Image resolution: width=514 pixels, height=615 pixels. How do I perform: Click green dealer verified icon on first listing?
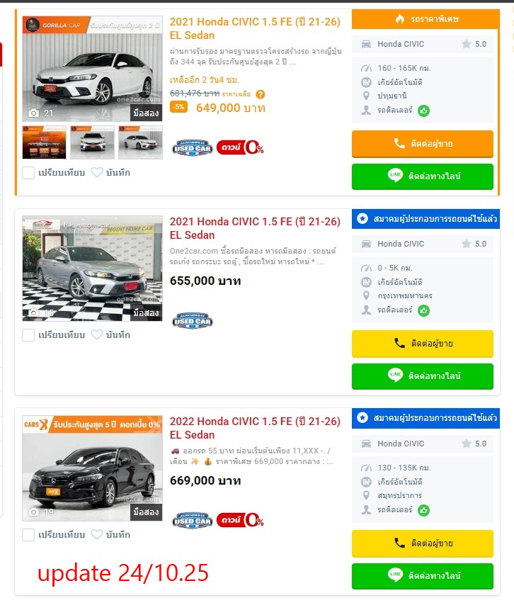[423, 111]
